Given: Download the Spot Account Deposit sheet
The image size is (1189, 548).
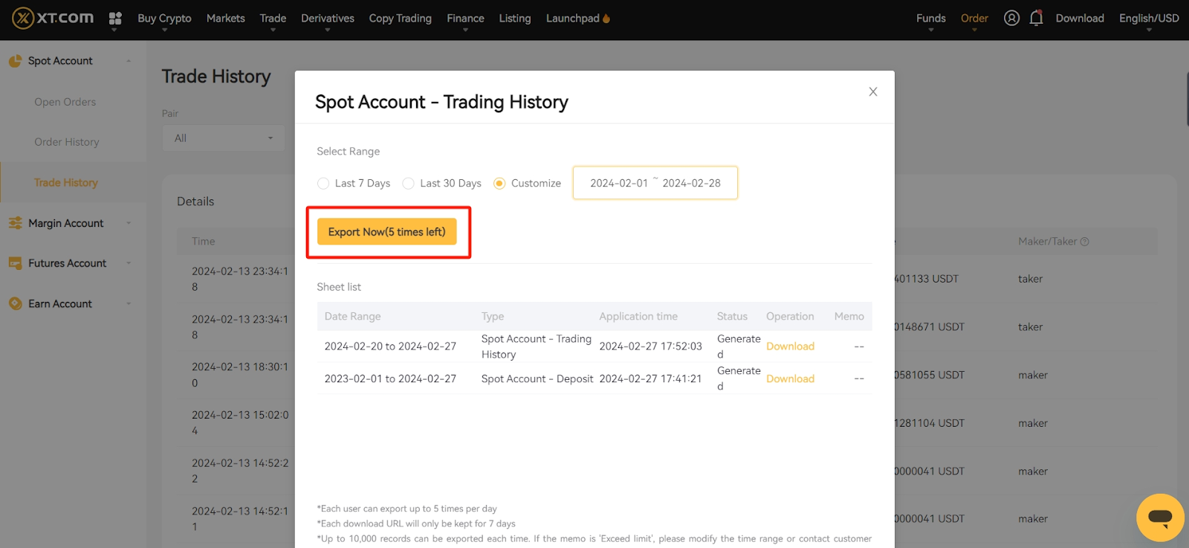Looking at the screenshot, I should 790,378.
